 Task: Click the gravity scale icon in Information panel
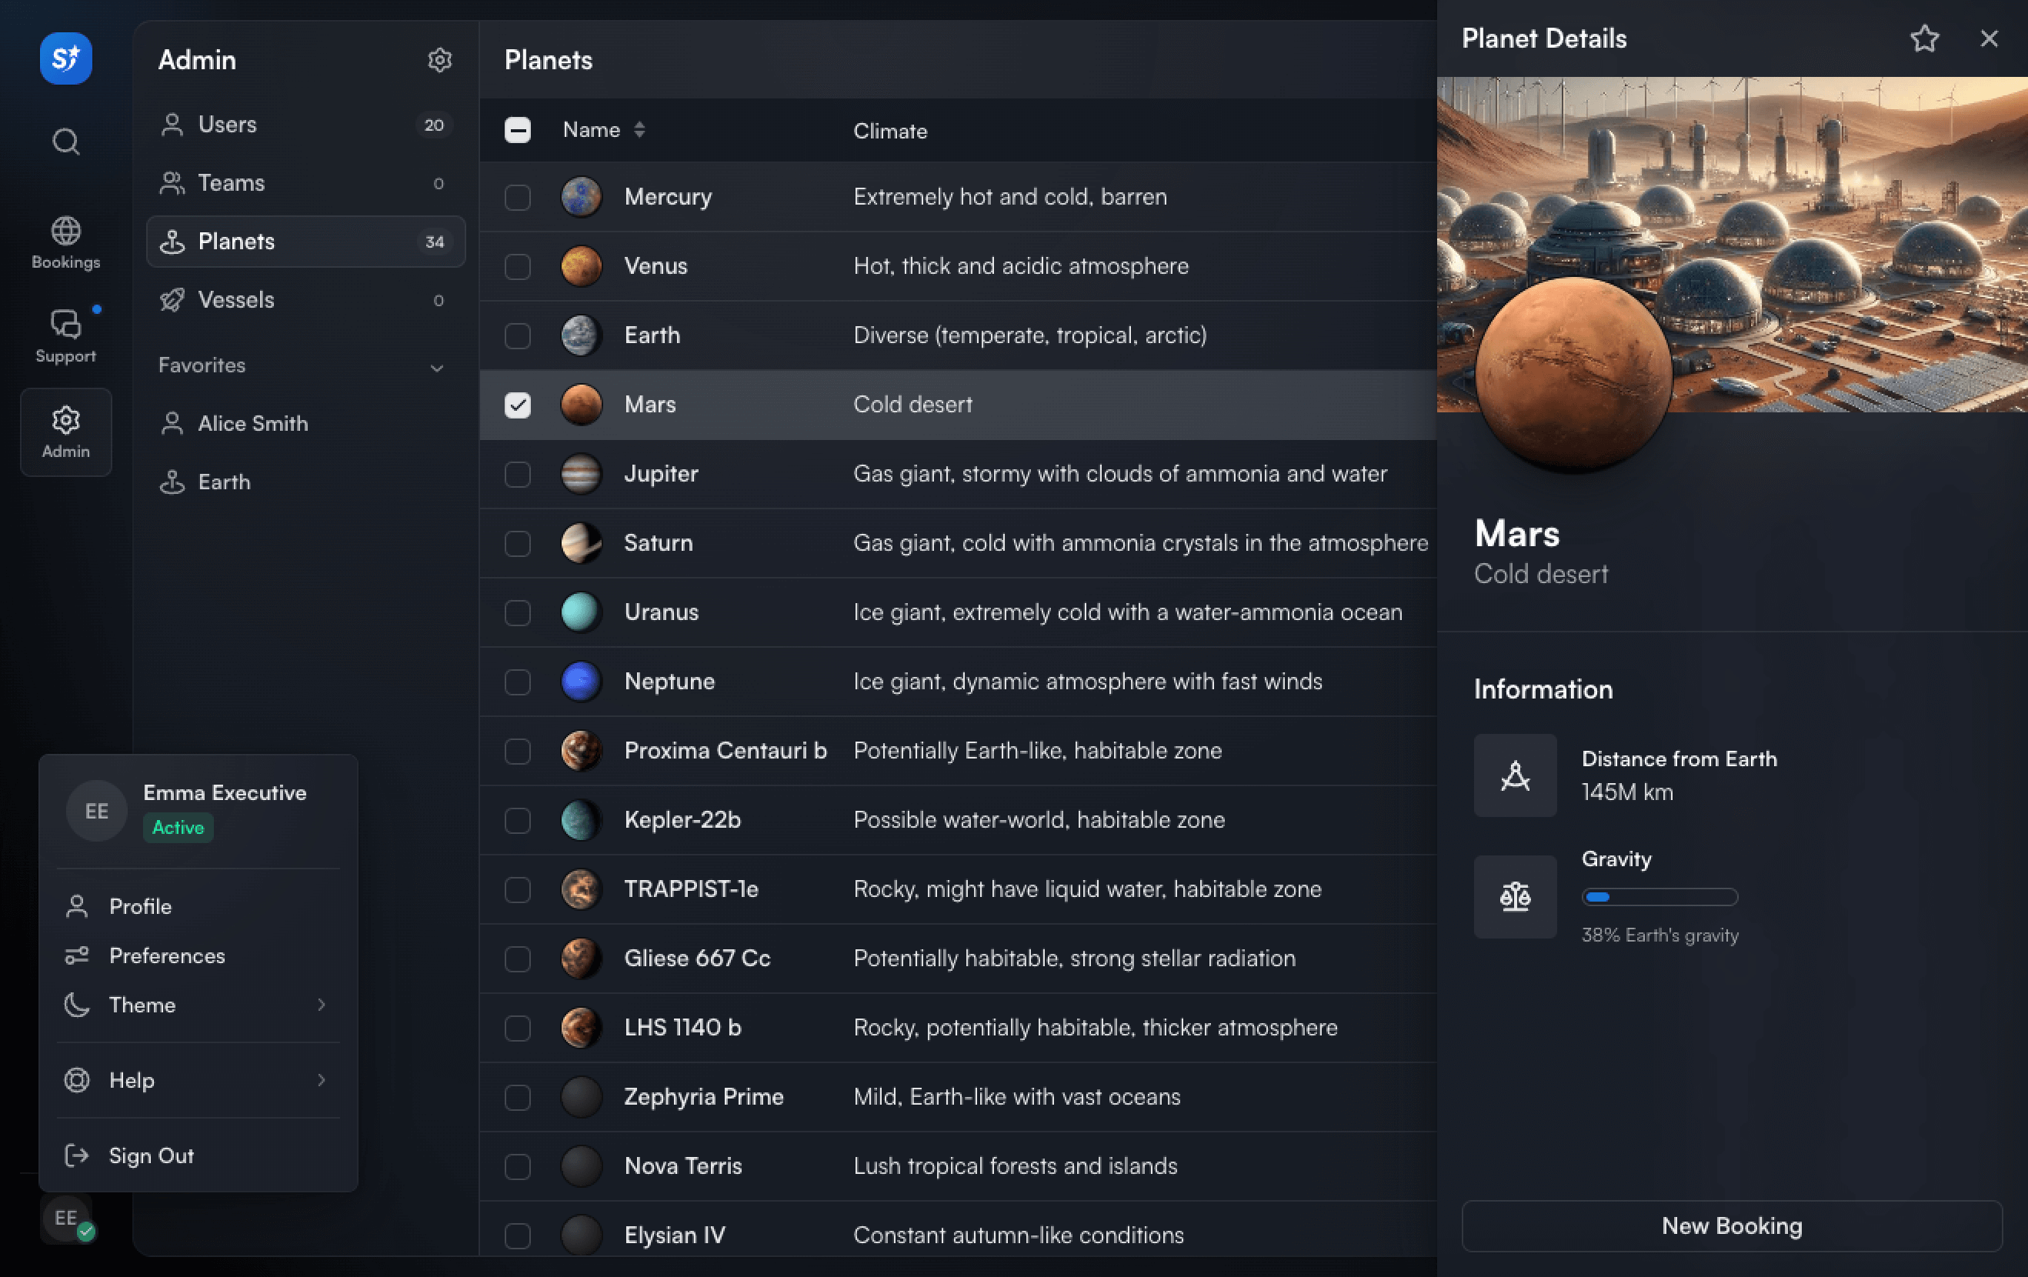click(x=1515, y=895)
